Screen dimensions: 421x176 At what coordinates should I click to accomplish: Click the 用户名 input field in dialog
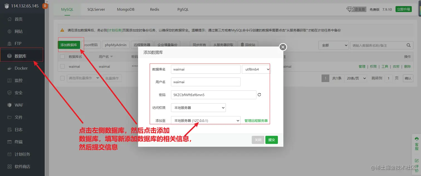(x=205, y=82)
